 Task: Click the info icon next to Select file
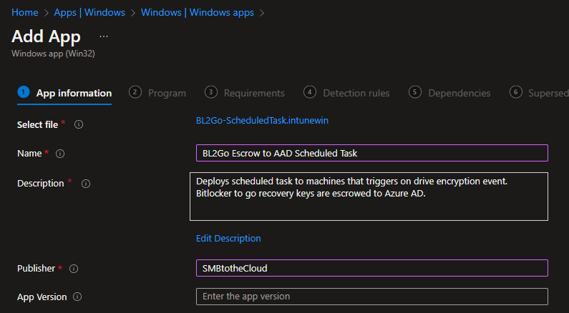pyautogui.click(x=79, y=124)
